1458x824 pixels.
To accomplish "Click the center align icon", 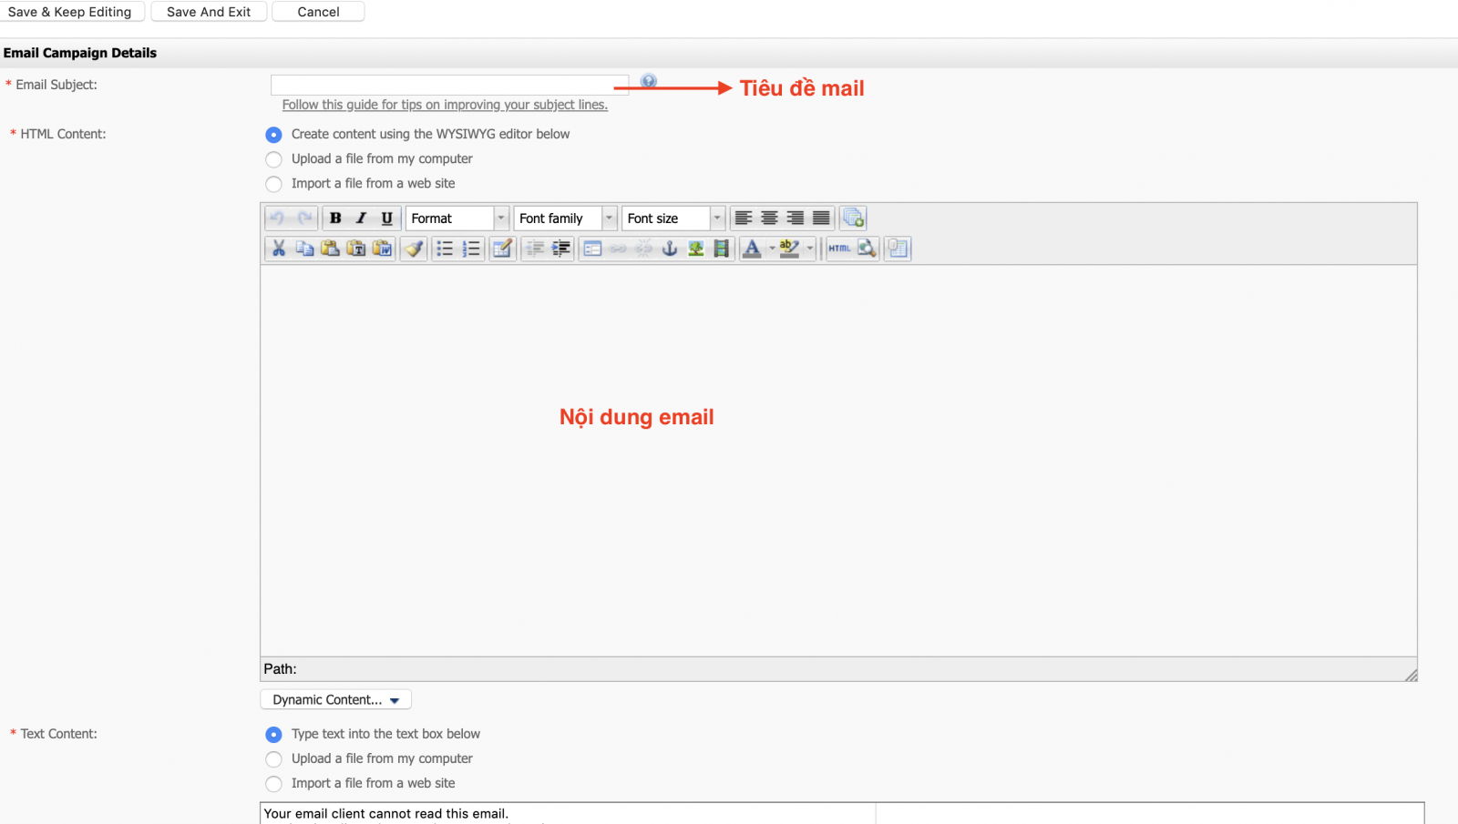I will click(x=769, y=219).
